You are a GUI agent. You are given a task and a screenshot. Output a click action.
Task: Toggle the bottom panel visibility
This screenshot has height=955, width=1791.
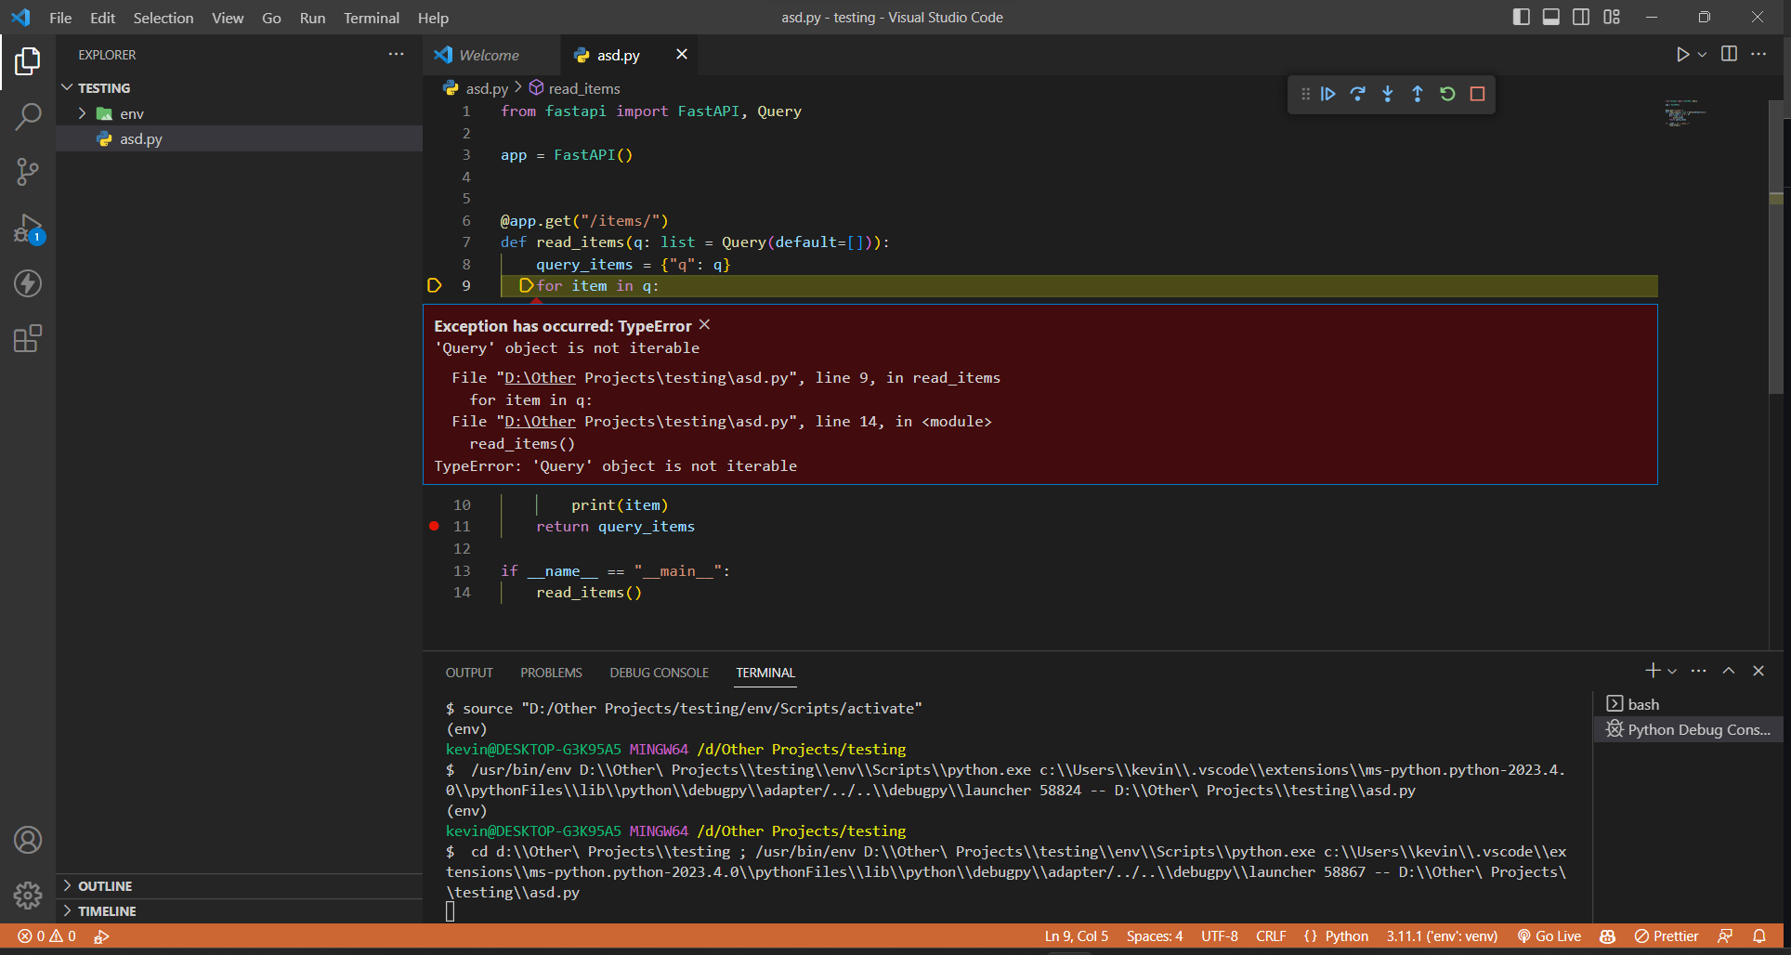[x=1550, y=17]
